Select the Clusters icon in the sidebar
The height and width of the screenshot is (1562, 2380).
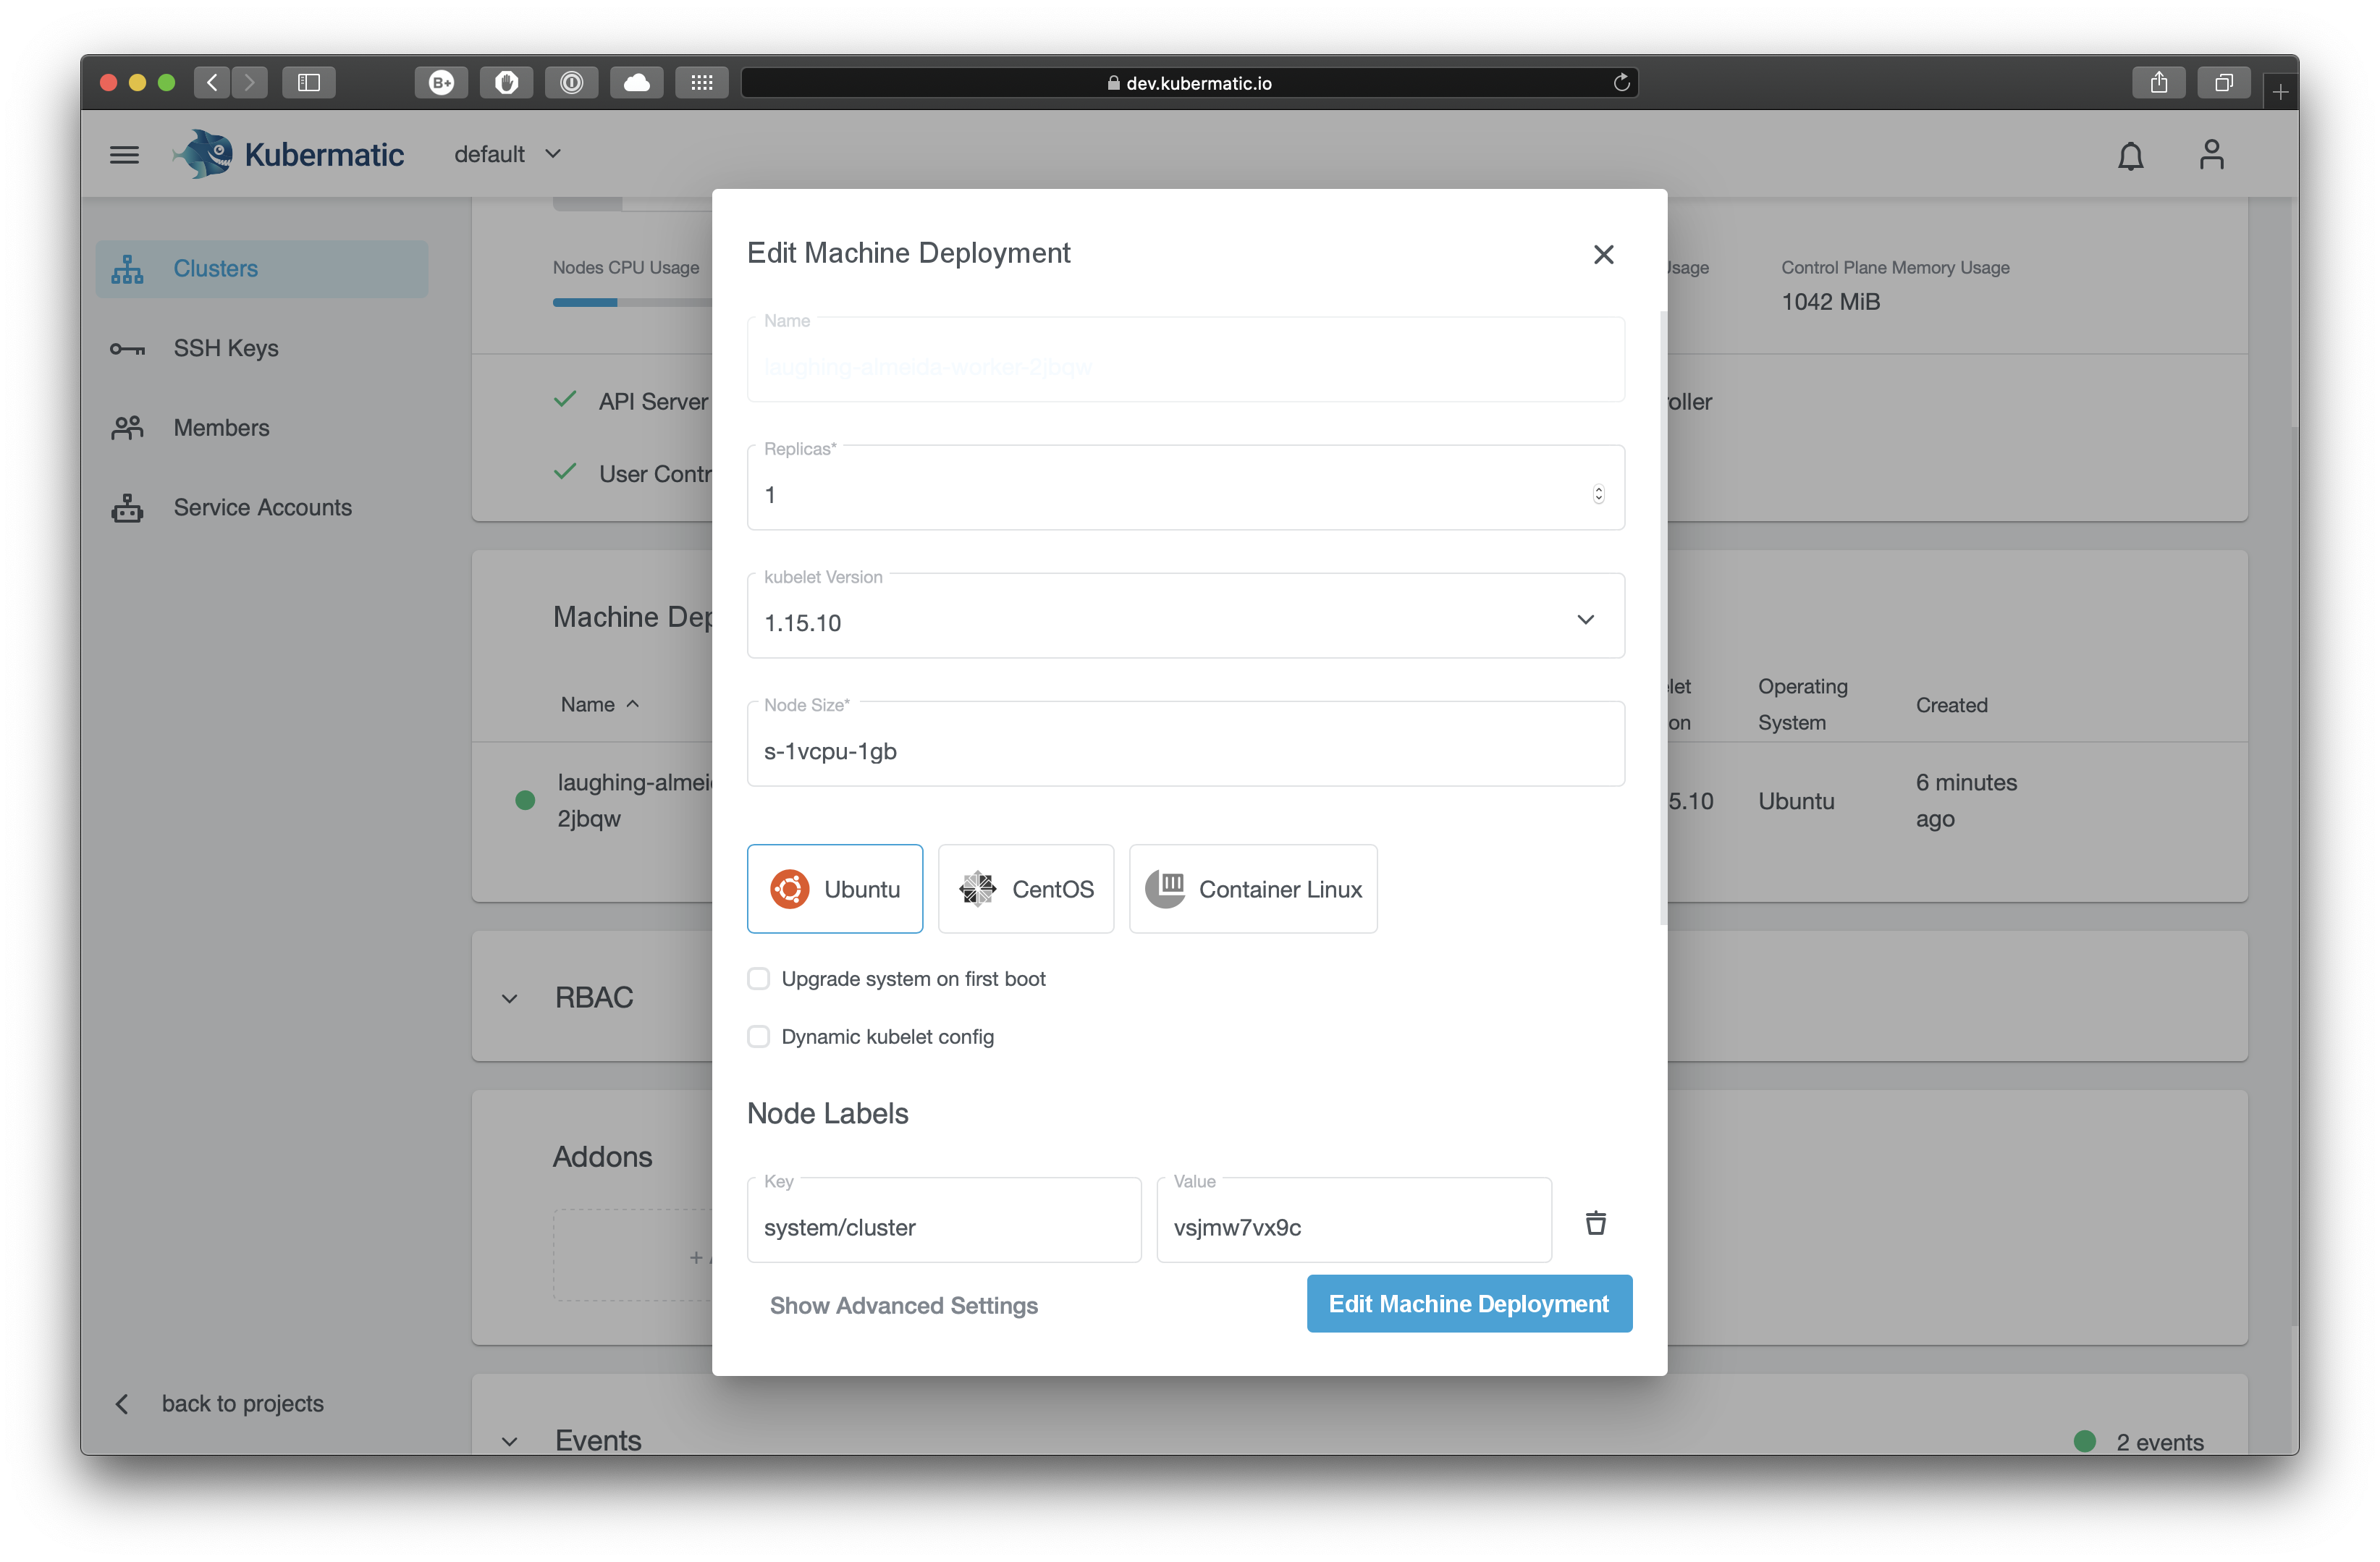coord(127,268)
